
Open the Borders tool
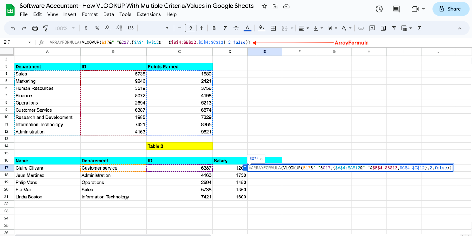(x=273, y=28)
